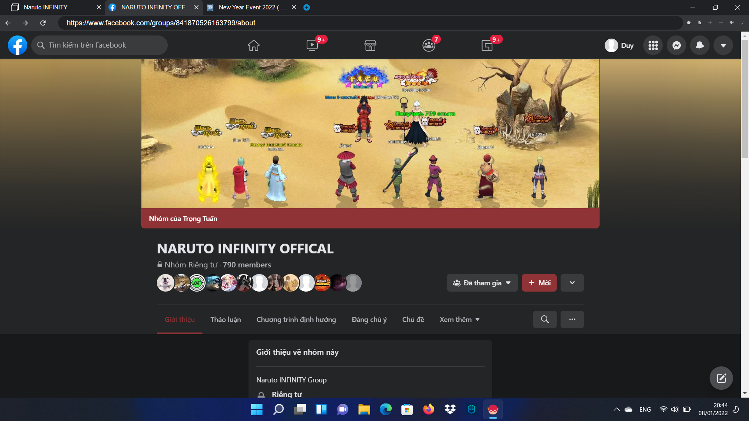Viewport: 749px width, 421px height.
Task: Open '790 members' list link
Action: click(x=247, y=265)
